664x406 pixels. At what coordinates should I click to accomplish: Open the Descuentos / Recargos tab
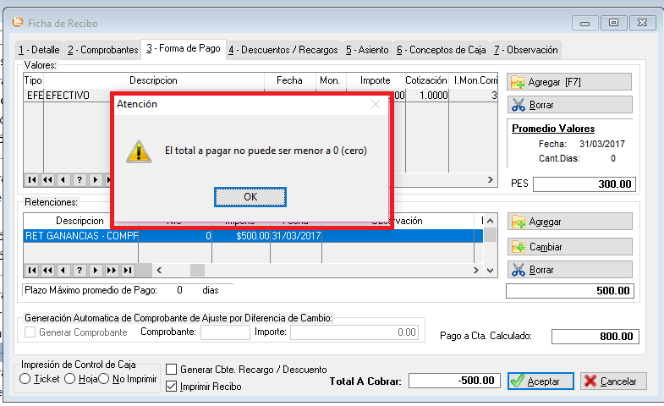(283, 50)
